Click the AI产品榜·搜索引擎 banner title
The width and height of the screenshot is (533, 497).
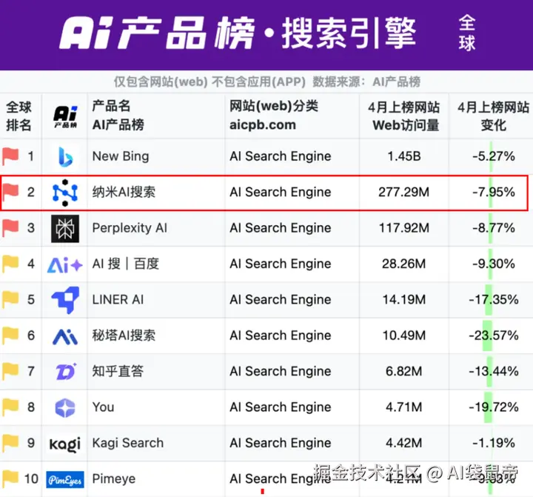coord(238,33)
